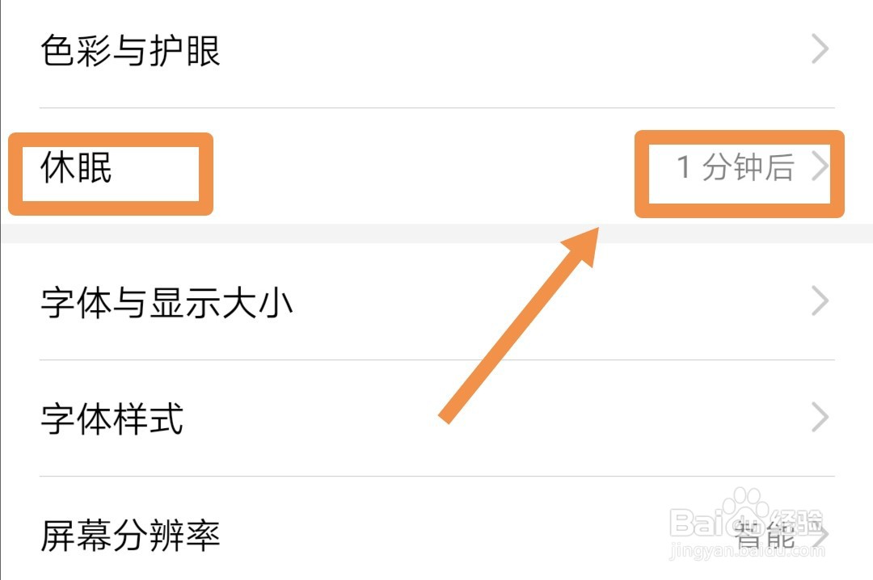Open the 智能 screen resolution value
The width and height of the screenshot is (873, 580).
[x=764, y=535]
